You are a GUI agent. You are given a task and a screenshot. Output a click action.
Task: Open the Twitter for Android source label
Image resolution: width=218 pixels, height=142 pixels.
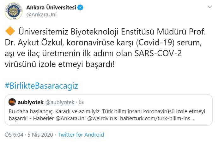pos(81,135)
